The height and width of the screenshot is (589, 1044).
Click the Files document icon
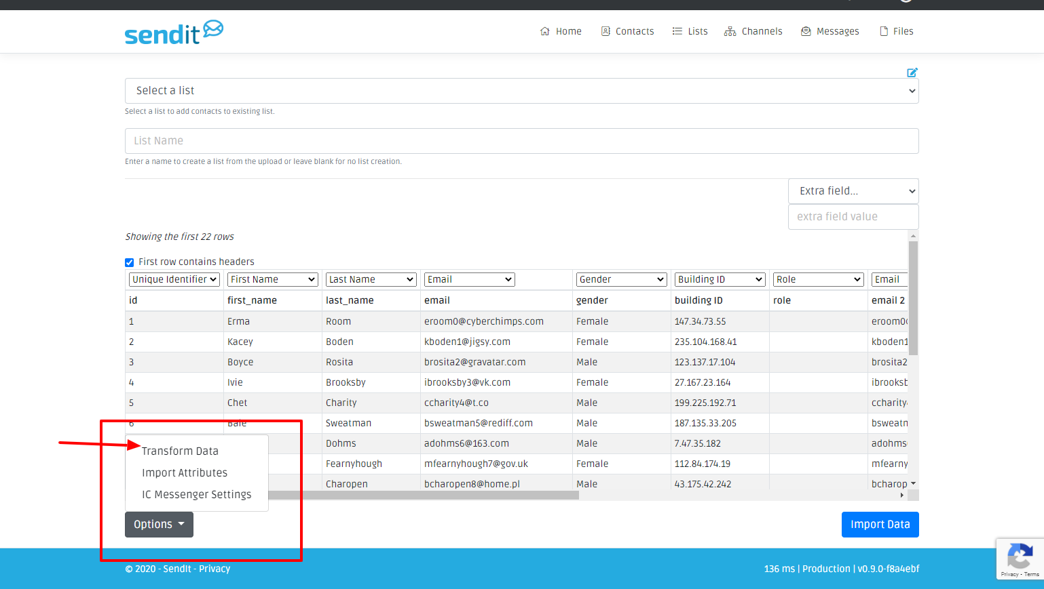pyautogui.click(x=884, y=31)
